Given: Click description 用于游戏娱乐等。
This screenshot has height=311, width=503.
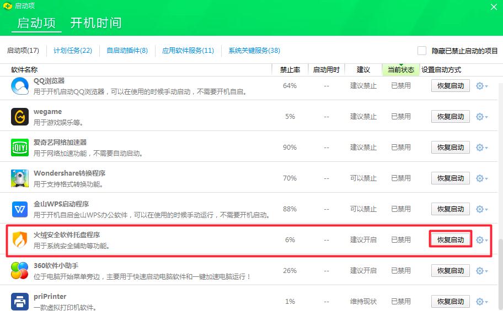Looking at the screenshot, I should click(x=58, y=122).
